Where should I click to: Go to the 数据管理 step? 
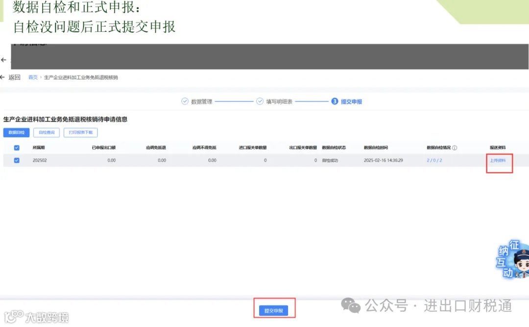pos(201,101)
